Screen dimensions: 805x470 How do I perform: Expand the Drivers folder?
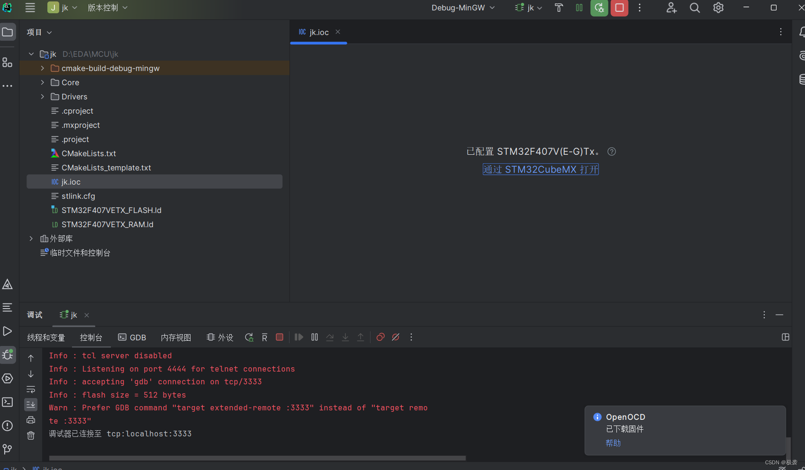coord(43,97)
